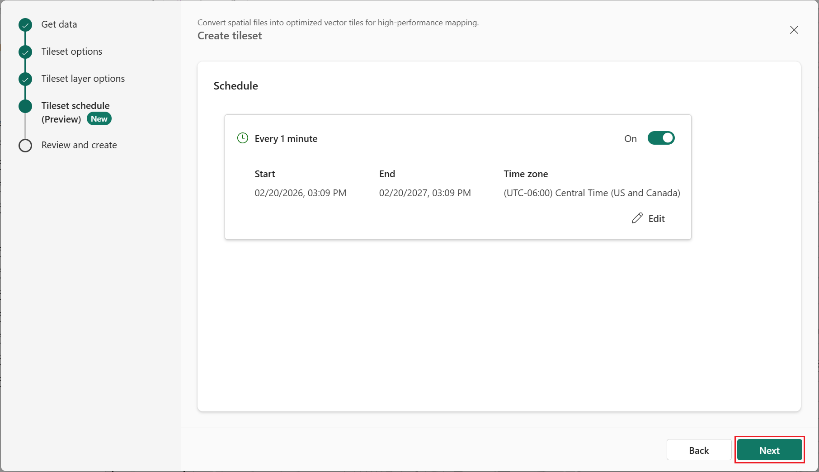The image size is (819, 472).
Task: Open the Tileset options step
Action: 72,52
